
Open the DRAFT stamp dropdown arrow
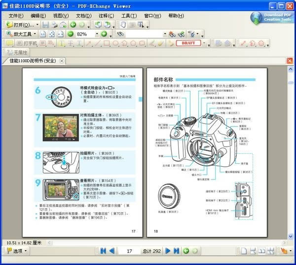click(x=204, y=43)
